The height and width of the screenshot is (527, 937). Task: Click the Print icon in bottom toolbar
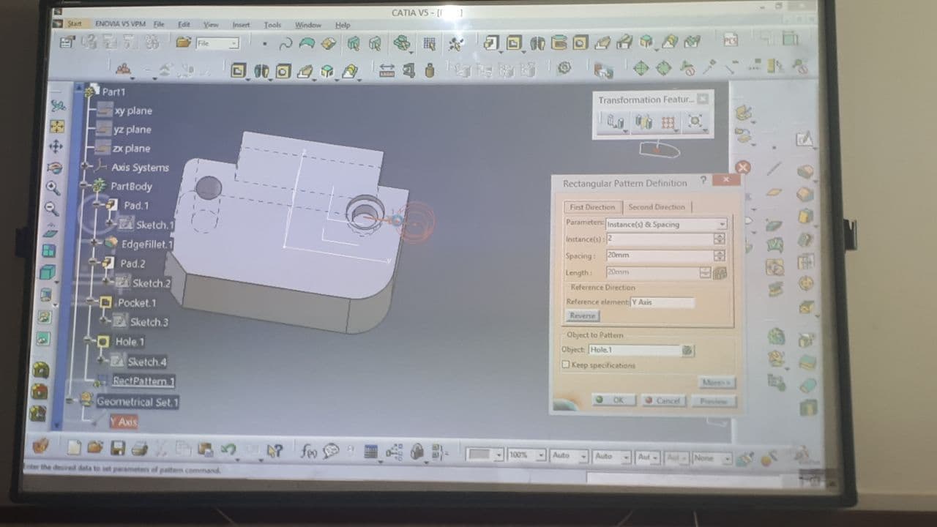point(139,449)
